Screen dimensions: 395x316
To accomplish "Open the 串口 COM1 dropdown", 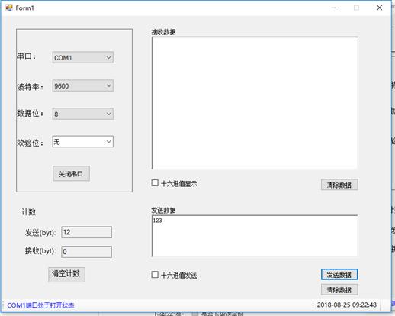I will [x=83, y=57].
